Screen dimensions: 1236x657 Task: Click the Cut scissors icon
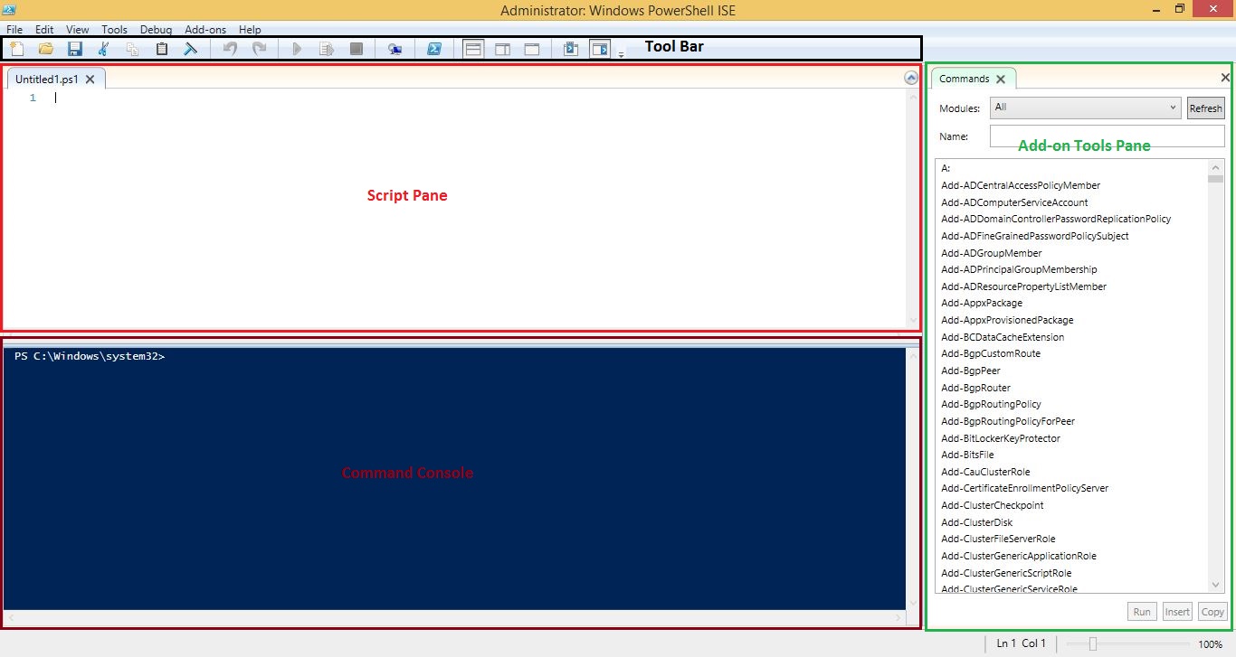(104, 49)
